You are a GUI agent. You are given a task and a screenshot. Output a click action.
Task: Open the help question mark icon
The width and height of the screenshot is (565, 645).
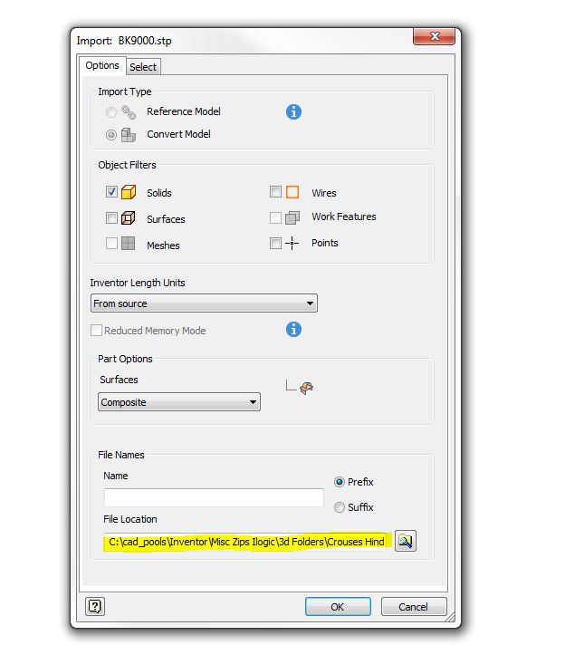point(95,606)
